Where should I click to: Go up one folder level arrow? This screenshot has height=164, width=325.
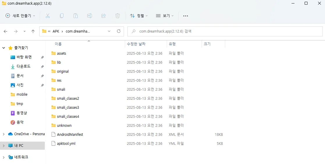tap(33, 31)
